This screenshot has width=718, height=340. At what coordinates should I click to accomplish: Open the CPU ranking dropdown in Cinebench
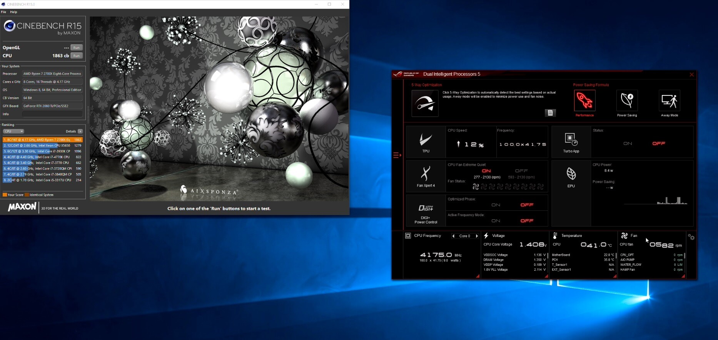(x=13, y=131)
